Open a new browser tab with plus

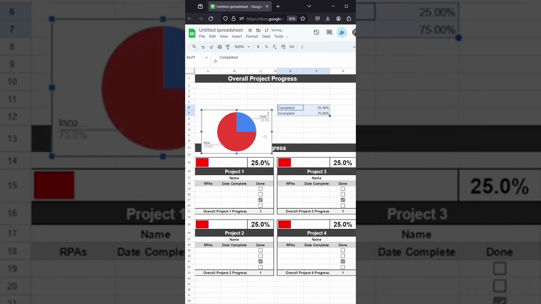click(x=278, y=6)
